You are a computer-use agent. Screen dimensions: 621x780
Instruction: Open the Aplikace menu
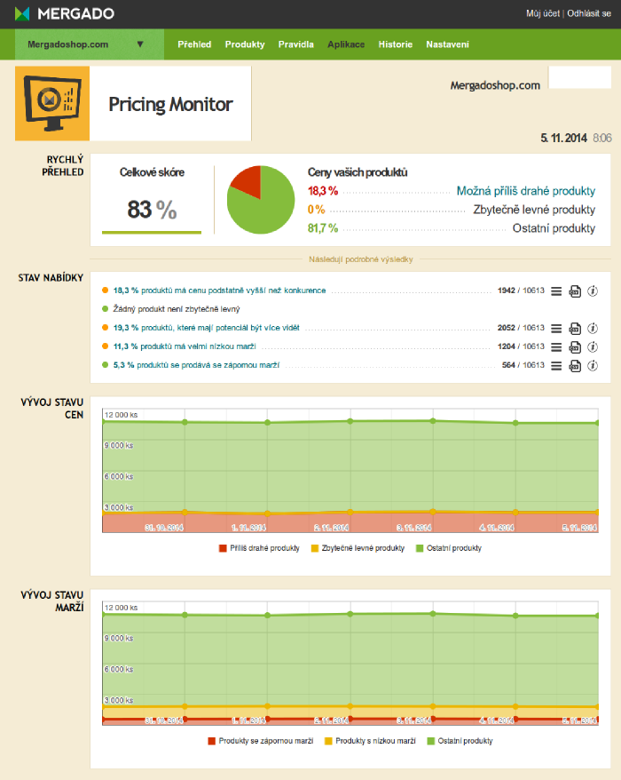(x=346, y=44)
